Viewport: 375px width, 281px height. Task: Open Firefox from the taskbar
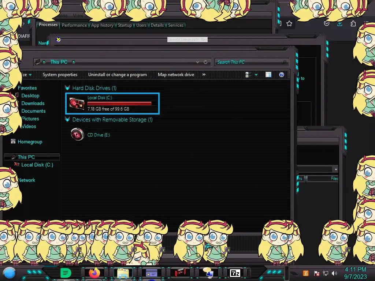coord(94,273)
